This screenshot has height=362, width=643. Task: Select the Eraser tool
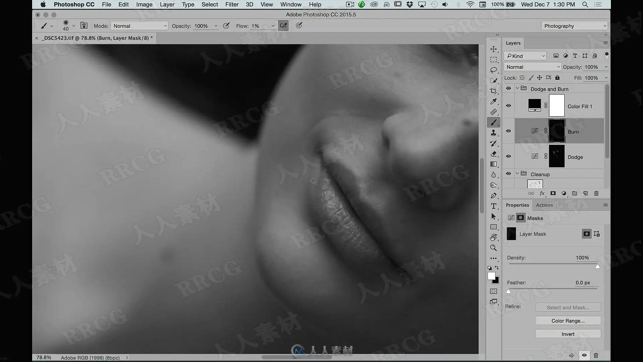(494, 154)
